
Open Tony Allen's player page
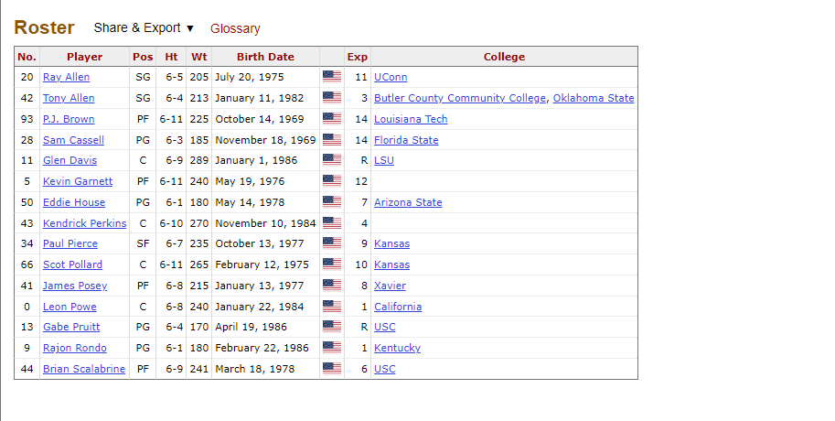click(69, 98)
